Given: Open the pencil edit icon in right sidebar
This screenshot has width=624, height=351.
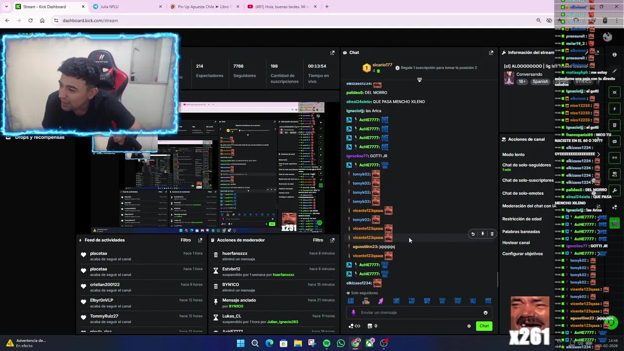Looking at the screenshot, I should pos(615,71).
